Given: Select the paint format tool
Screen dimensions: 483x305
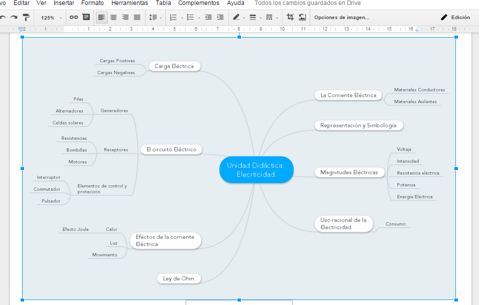Looking at the screenshot, I should click(x=26, y=17).
